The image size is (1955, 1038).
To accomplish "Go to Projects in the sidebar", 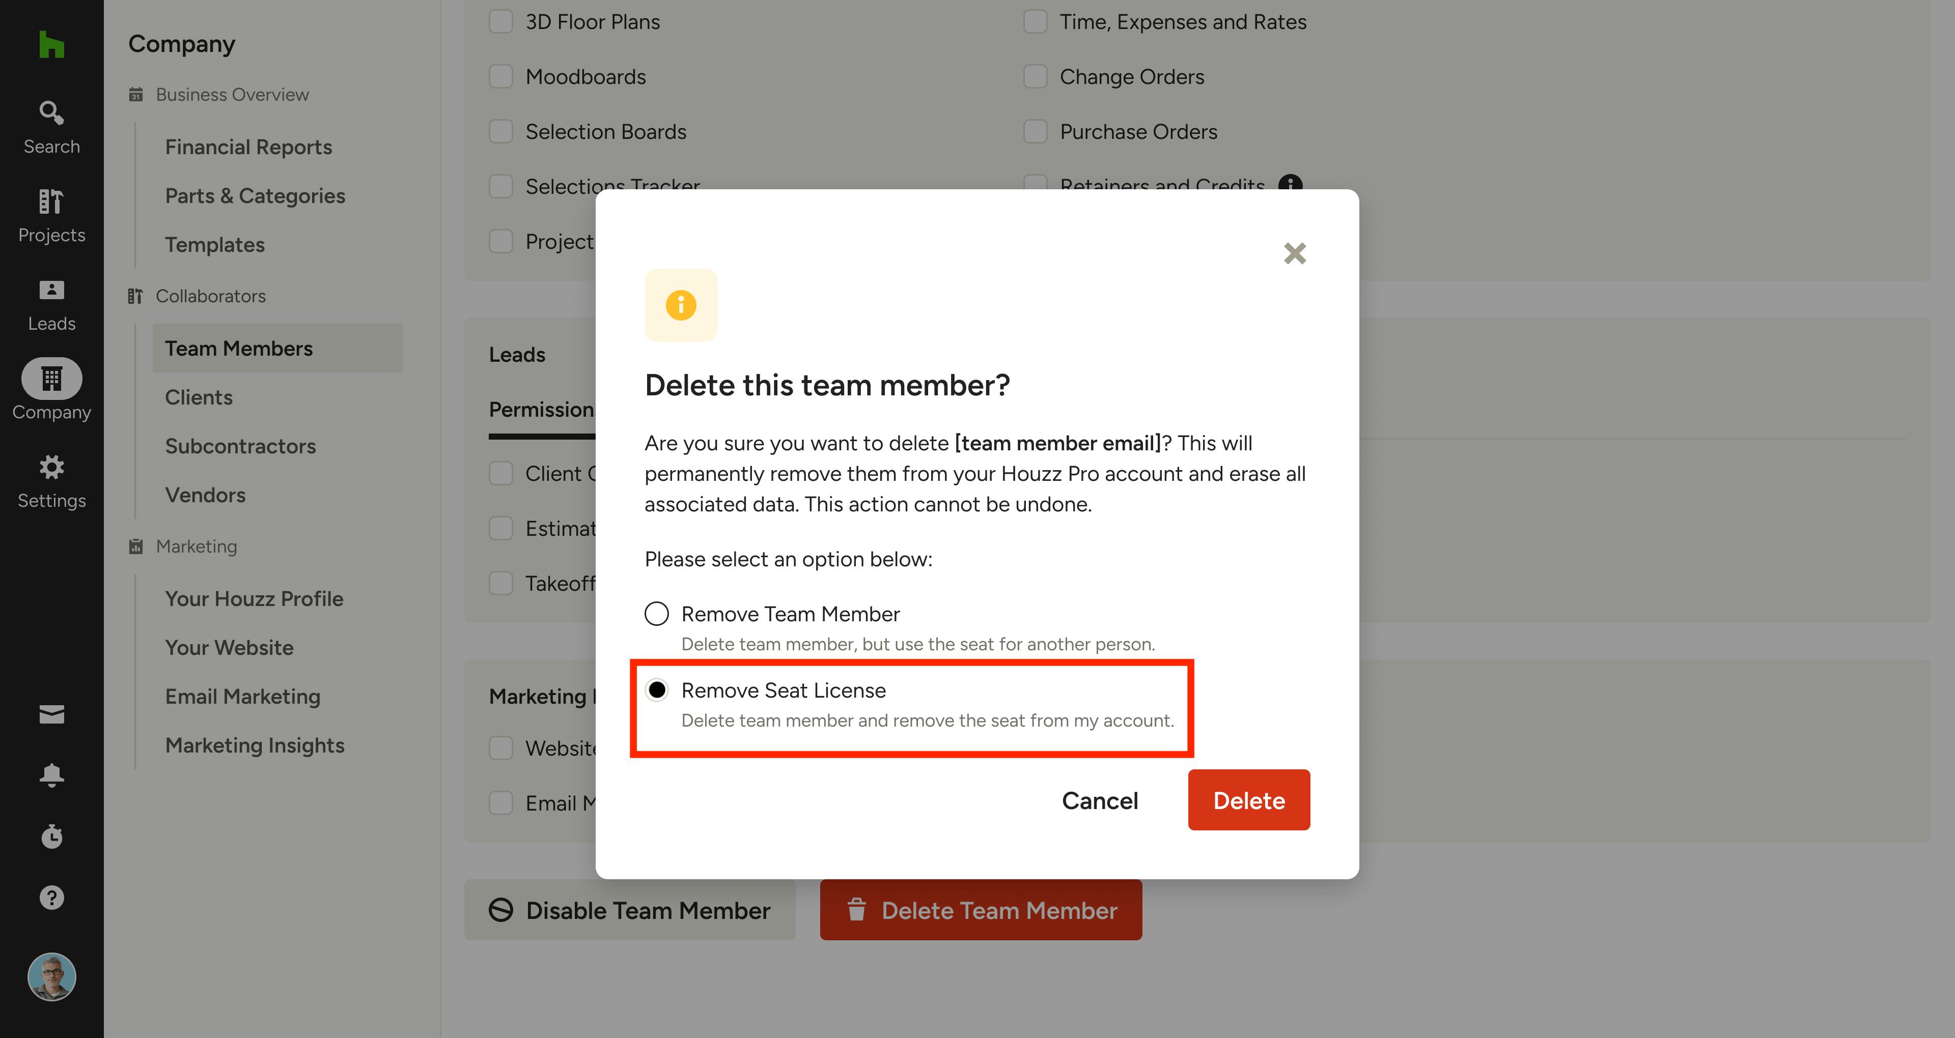I will coord(51,216).
